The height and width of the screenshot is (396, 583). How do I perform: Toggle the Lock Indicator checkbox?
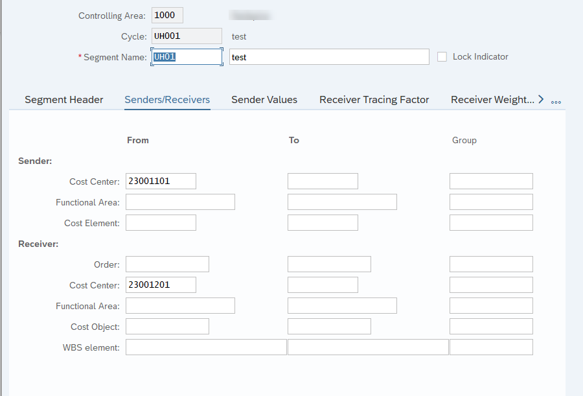tap(442, 57)
